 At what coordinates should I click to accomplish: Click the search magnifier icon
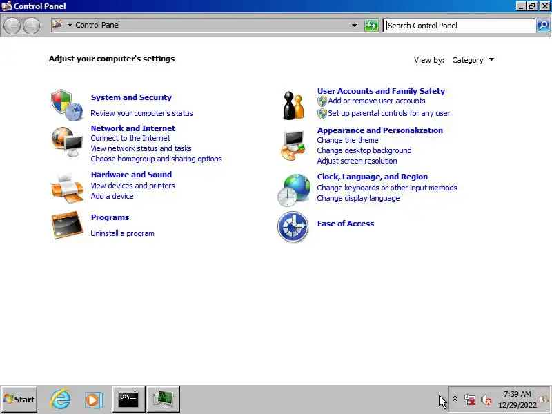tap(543, 25)
